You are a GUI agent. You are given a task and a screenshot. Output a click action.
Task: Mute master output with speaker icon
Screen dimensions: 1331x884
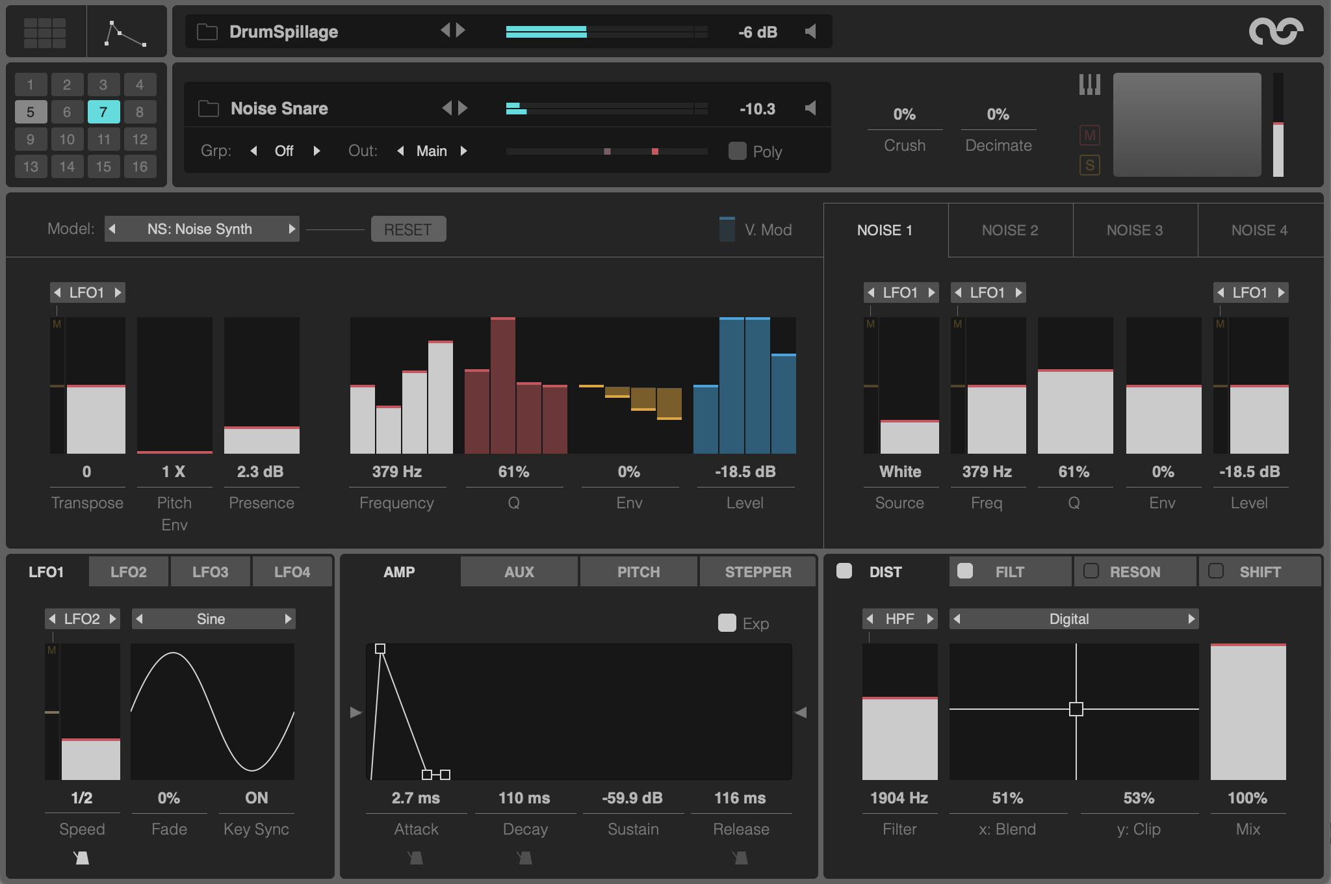pyautogui.click(x=810, y=31)
